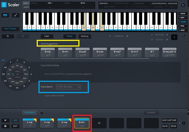Screen dimensions: 189x132
Task: Open the CHORD tab
Action: point(183,22)
